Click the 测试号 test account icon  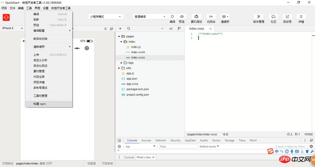pyautogui.click(x=287, y=17)
